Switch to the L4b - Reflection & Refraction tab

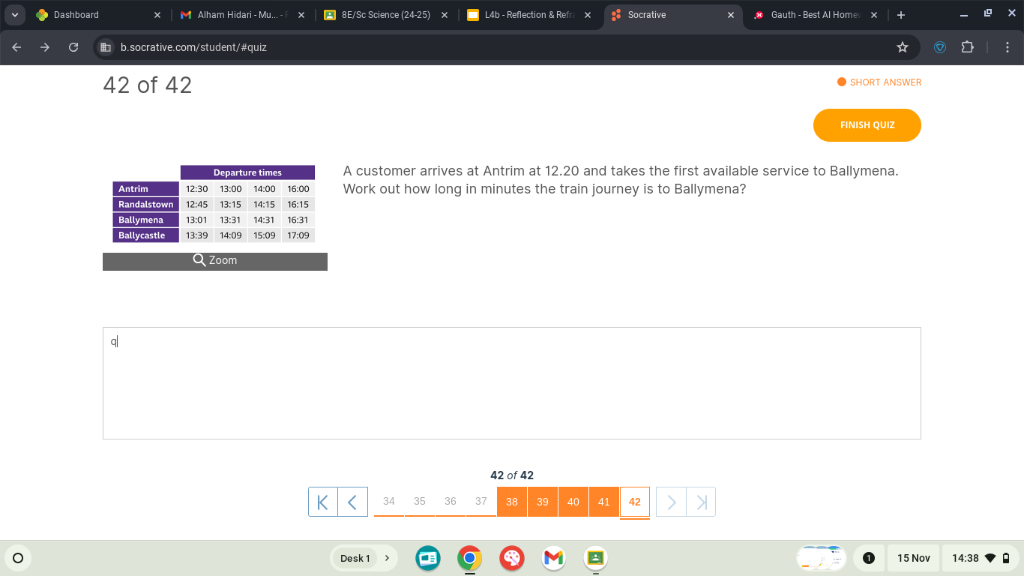(528, 15)
